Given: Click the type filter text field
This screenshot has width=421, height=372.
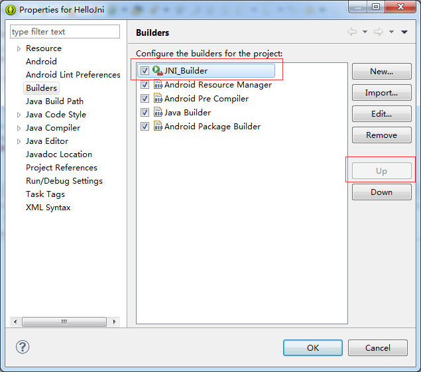Looking at the screenshot, I should tap(65, 32).
